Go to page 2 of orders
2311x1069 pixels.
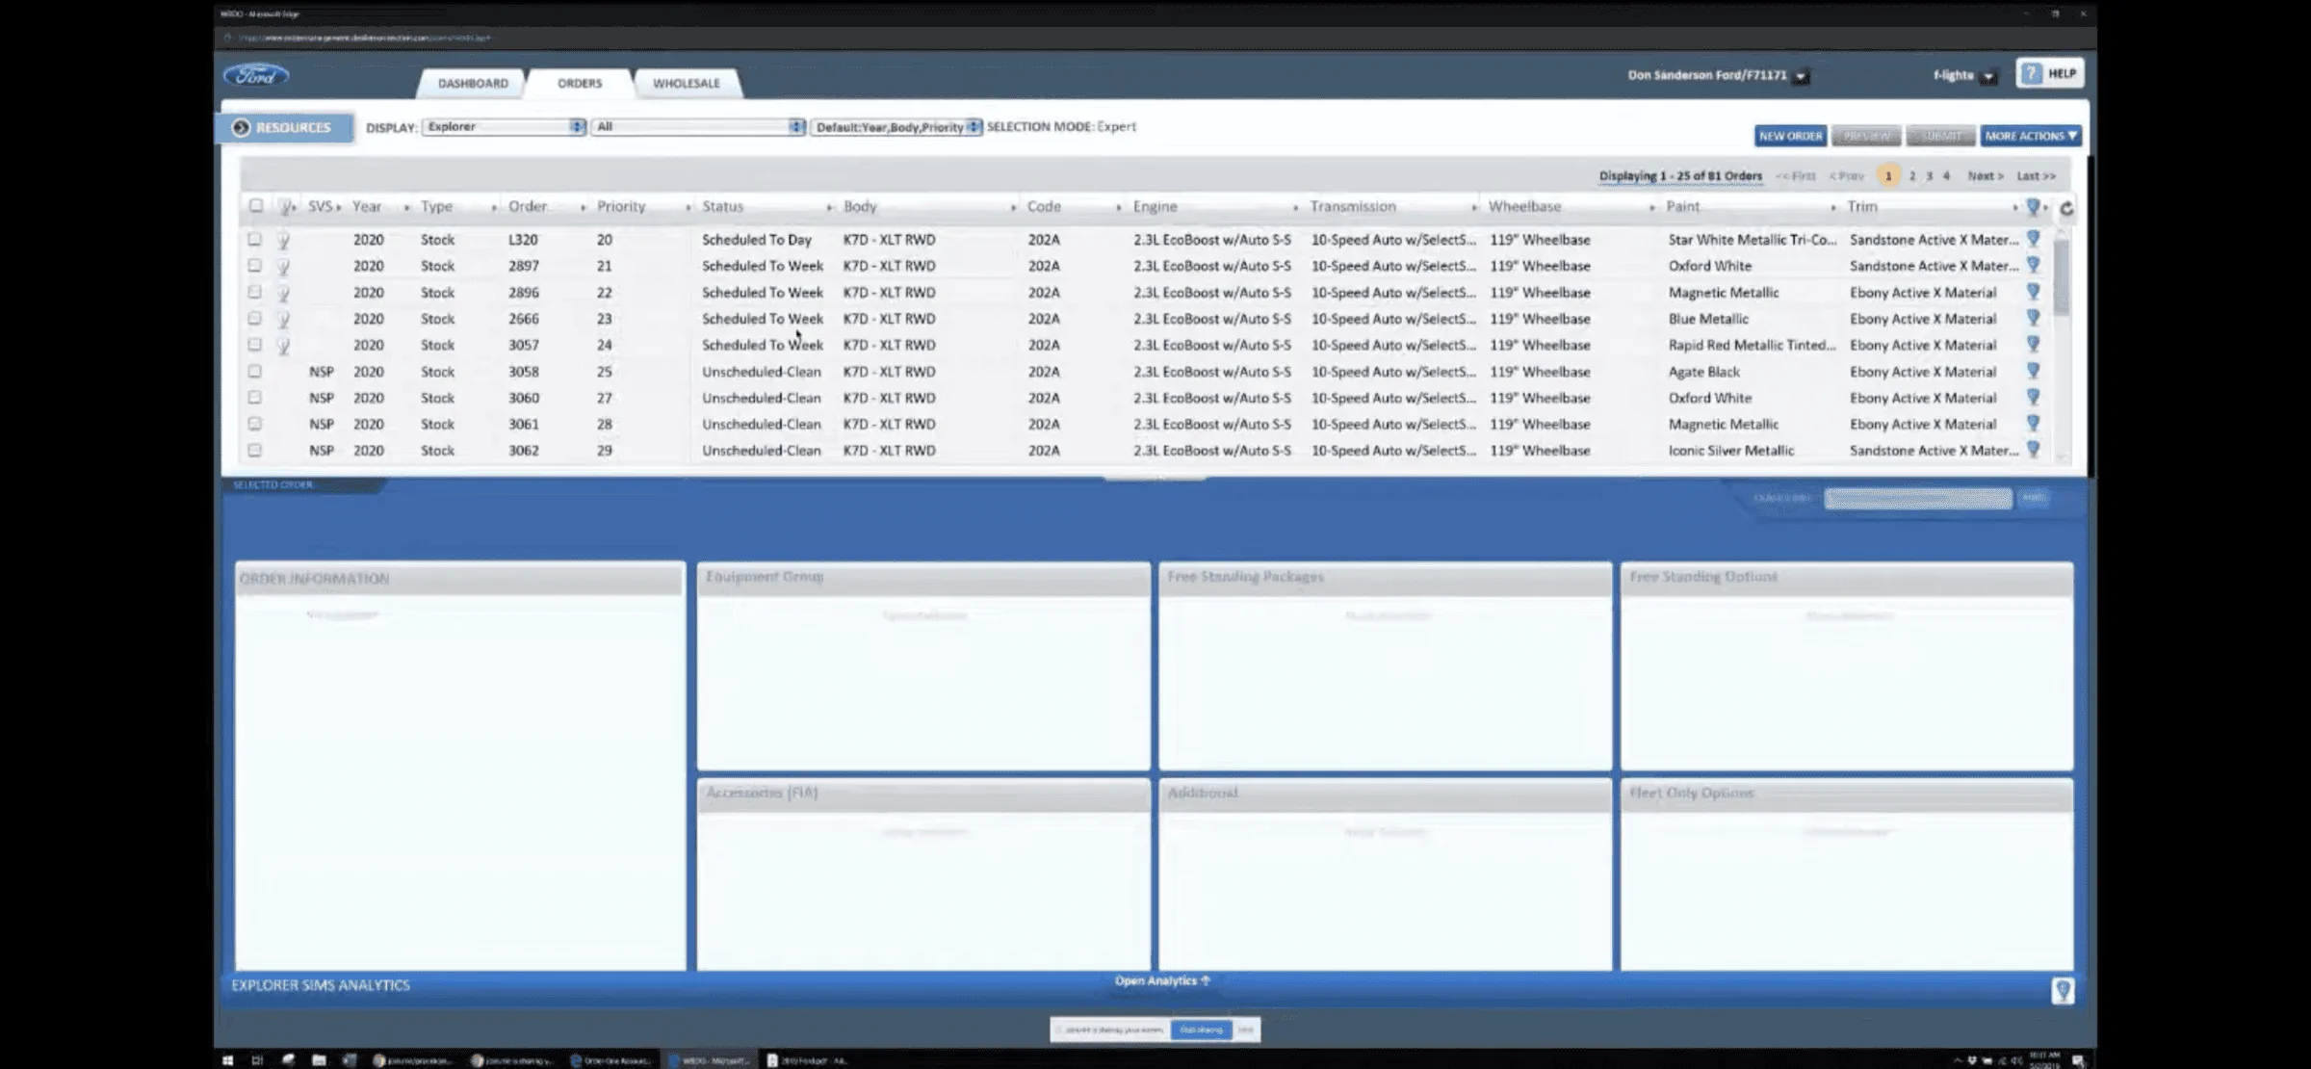tap(1912, 176)
